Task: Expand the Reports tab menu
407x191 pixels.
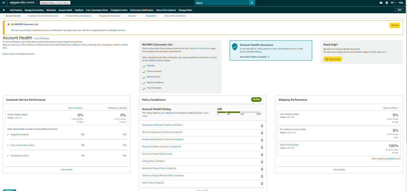Action: (x=133, y=16)
